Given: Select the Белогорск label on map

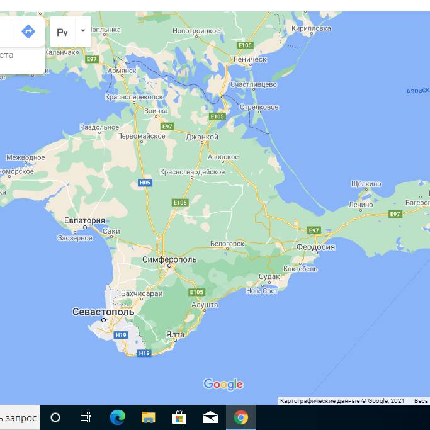Looking at the screenshot, I should [x=227, y=244].
